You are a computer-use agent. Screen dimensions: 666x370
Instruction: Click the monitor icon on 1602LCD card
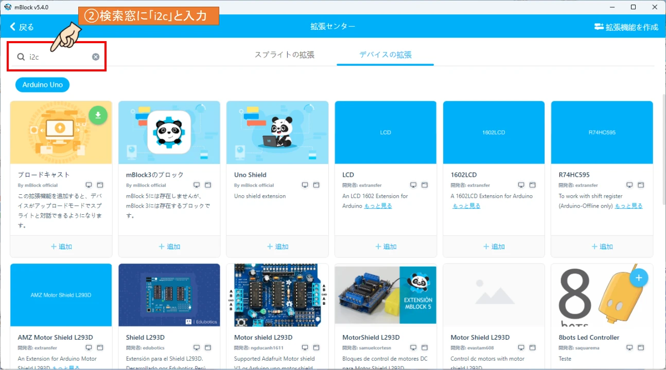521,185
